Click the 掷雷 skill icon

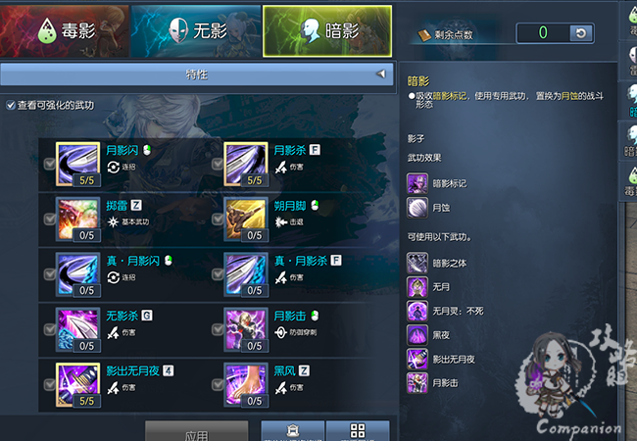coord(77,220)
